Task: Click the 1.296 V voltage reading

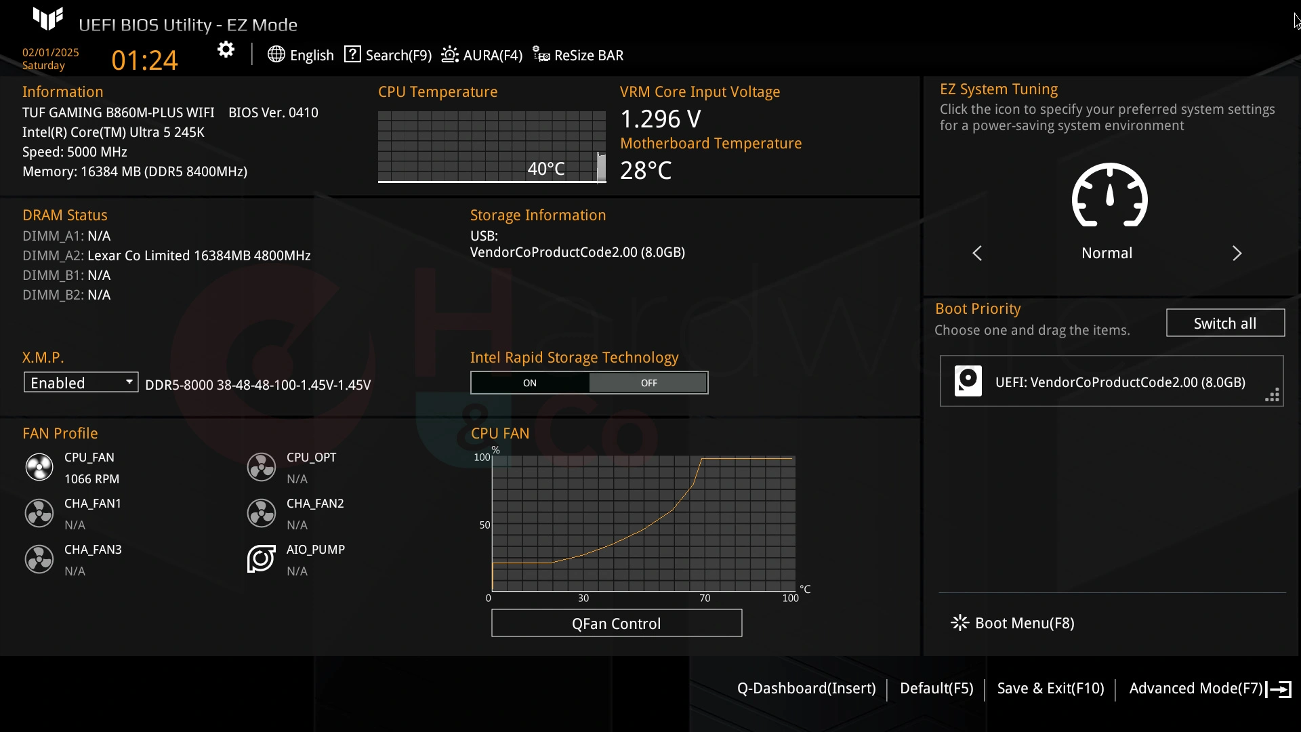Action: point(661,119)
